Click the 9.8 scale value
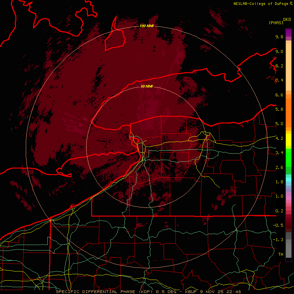The image size is (294, 294). 279,37
